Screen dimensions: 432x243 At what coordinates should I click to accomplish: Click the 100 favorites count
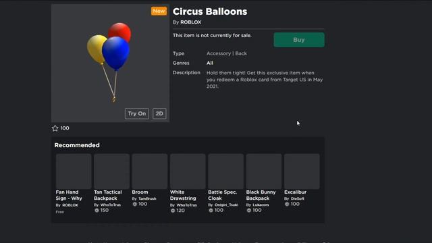(x=65, y=128)
